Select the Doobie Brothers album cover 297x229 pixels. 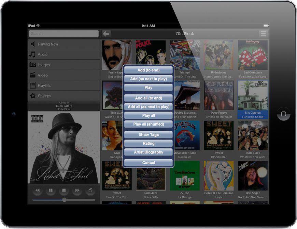pyautogui.click(x=187, y=95)
